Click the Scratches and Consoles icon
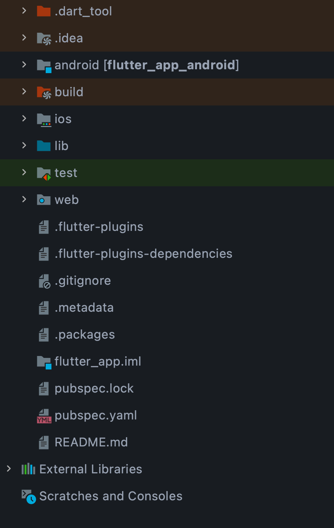Image resolution: width=334 pixels, height=528 pixels. (x=28, y=496)
